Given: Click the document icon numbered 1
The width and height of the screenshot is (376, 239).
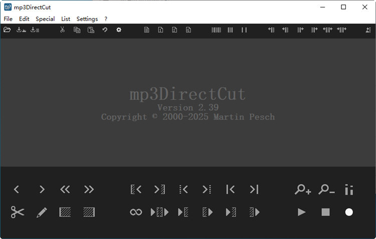Looking at the screenshot, I should (160, 30).
